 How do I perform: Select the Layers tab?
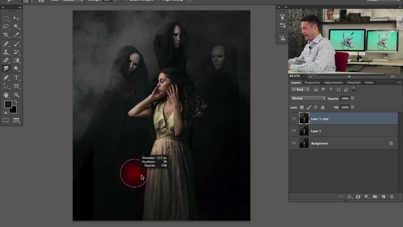(296, 82)
